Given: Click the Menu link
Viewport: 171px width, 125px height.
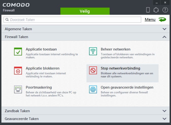Looking at the screenshot, I should (150, 19).
